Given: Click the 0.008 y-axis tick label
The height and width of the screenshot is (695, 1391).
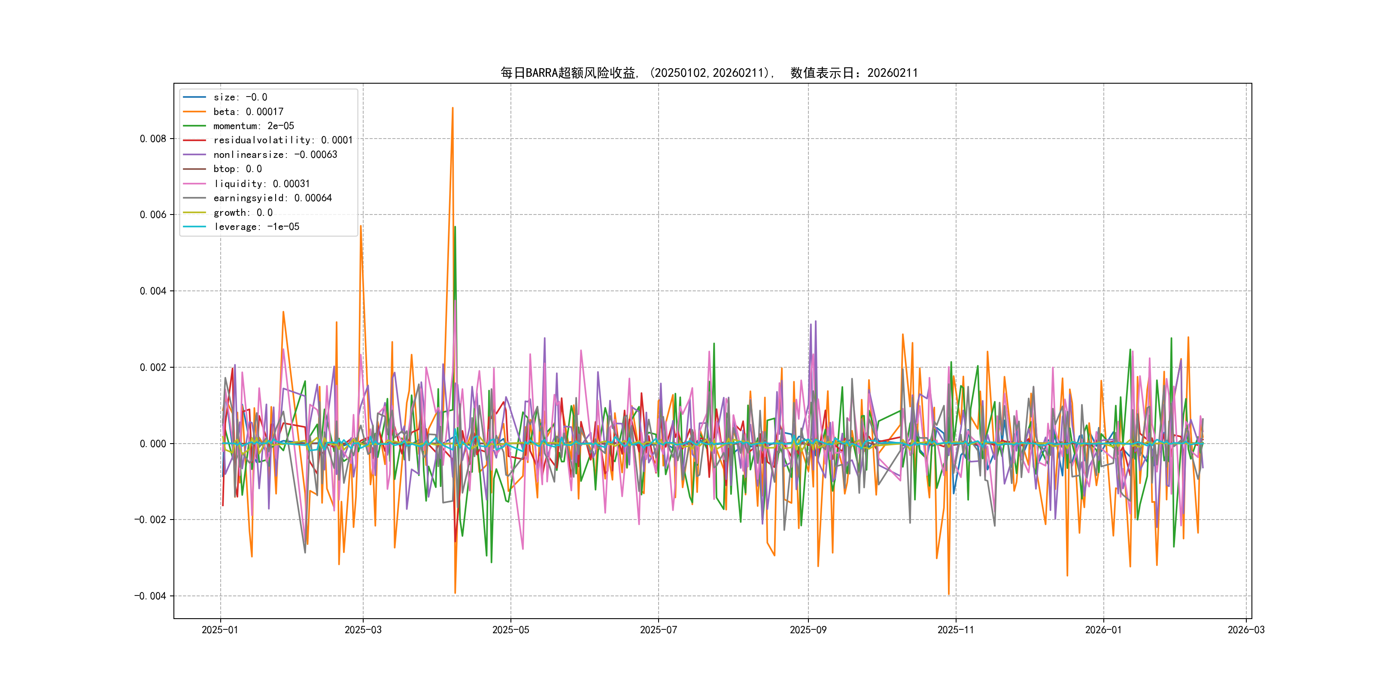Looking at the screenshot, I should tap(153, 139).
